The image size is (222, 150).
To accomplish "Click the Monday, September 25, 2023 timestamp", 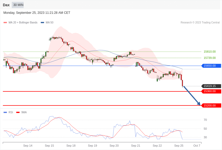I will (37, 13).
